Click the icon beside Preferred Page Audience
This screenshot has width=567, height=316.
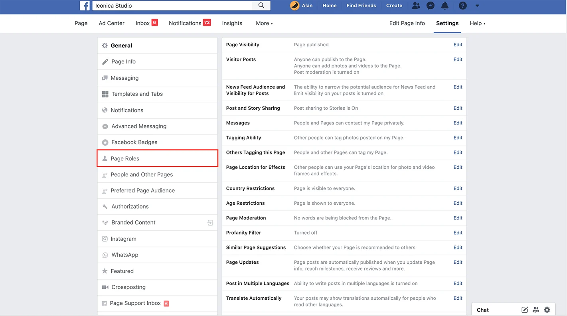[105, 191]
